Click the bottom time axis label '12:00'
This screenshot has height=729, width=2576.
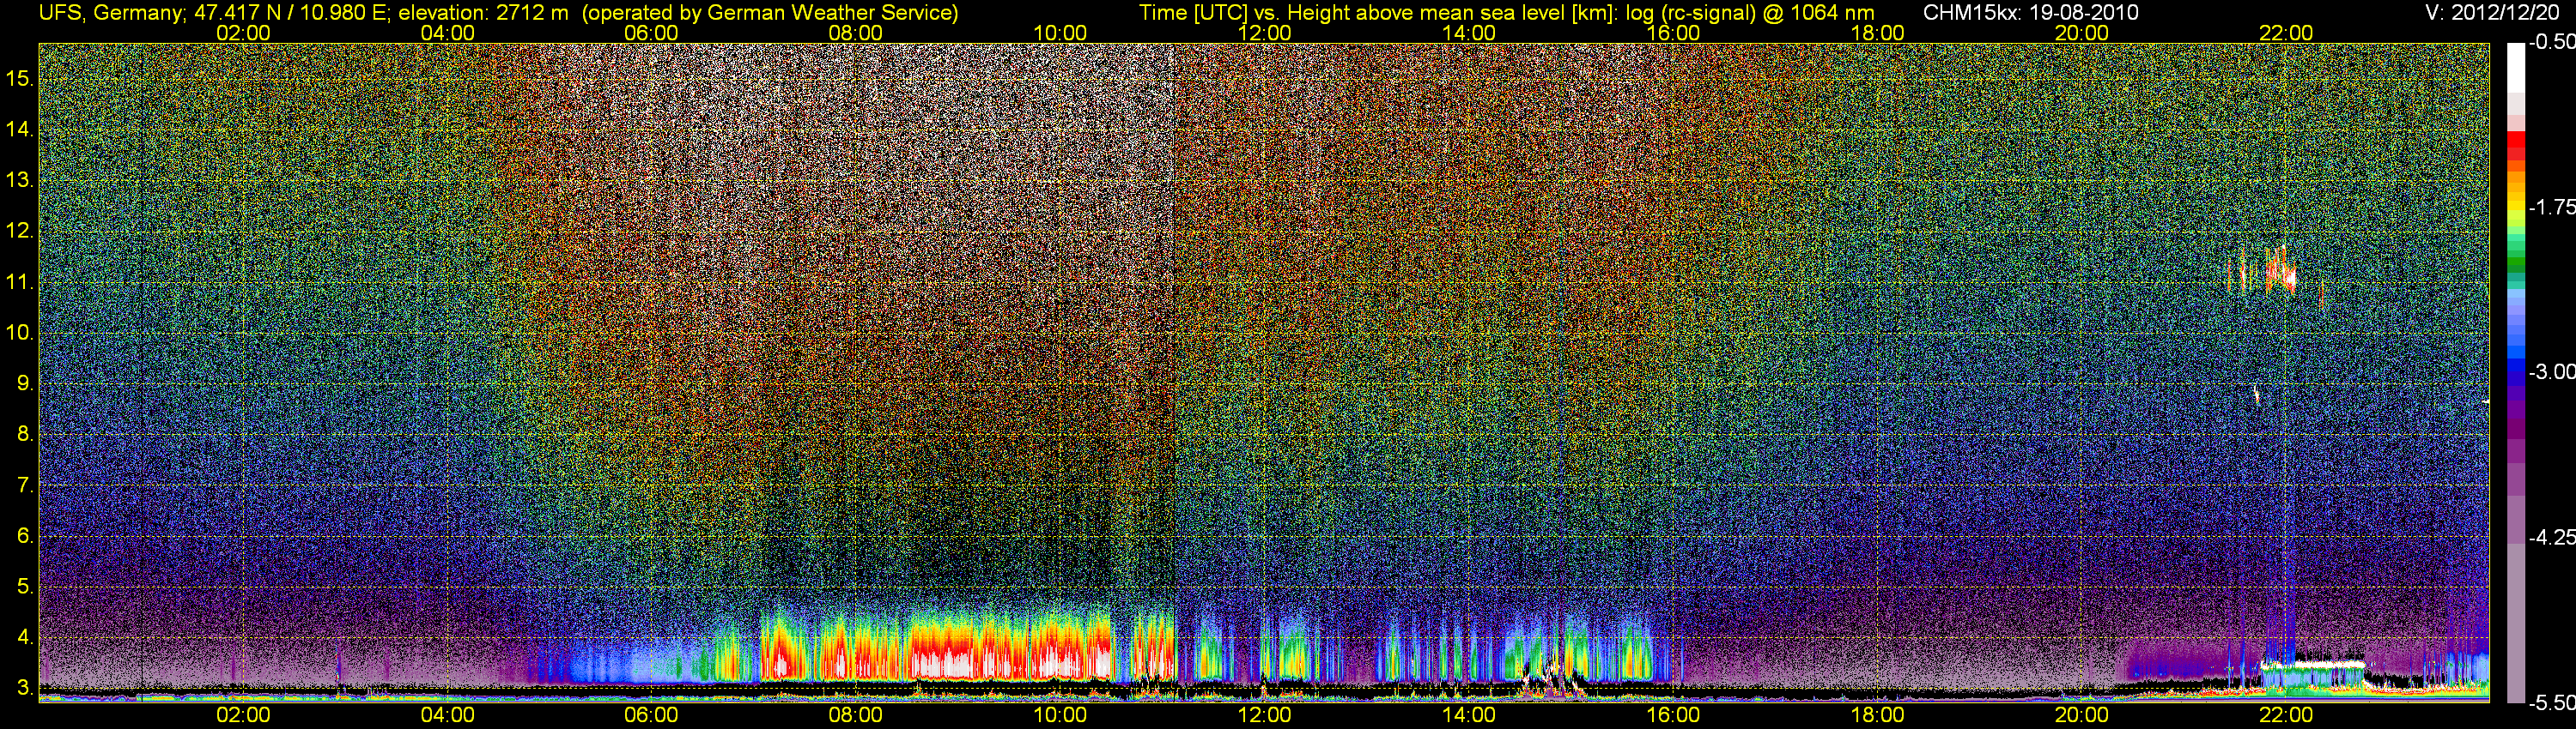(1264, 715)
